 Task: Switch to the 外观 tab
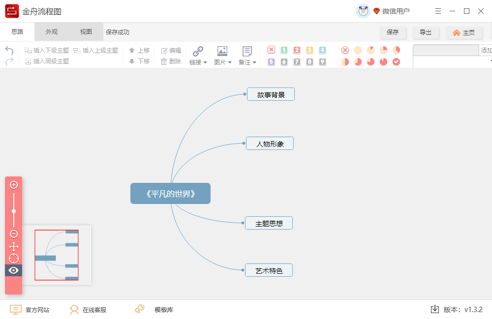51,31
